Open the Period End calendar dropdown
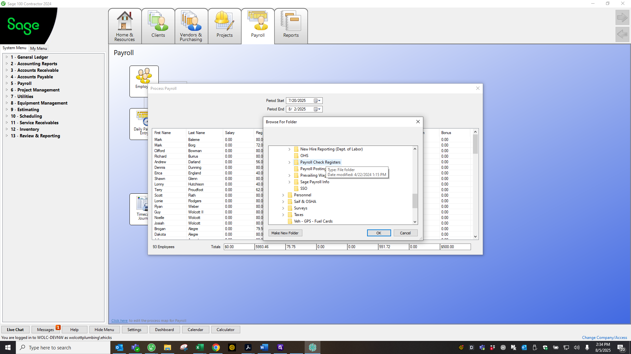The width and height of the screenshot is (631, 354). (317, 109)
